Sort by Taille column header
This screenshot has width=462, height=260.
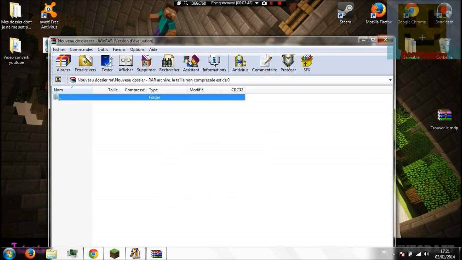(106, 90)
